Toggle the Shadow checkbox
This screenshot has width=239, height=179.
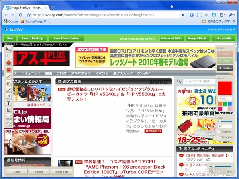click(219, 137)
